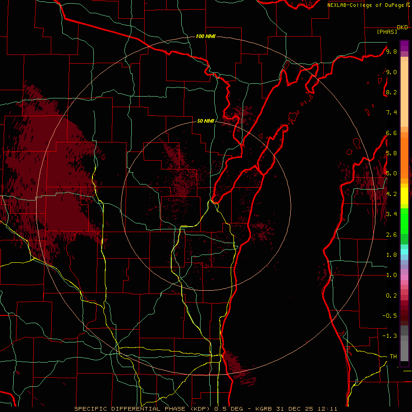Click the 6.6 color scale value
This screenshot has width=412, height=412.
(x=391, y=133)
